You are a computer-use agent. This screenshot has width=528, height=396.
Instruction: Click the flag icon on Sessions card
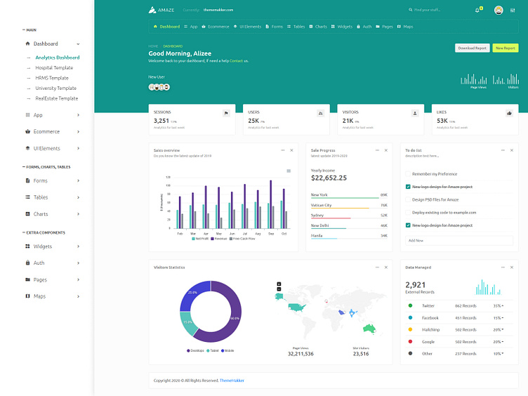[x=226, y=113]
